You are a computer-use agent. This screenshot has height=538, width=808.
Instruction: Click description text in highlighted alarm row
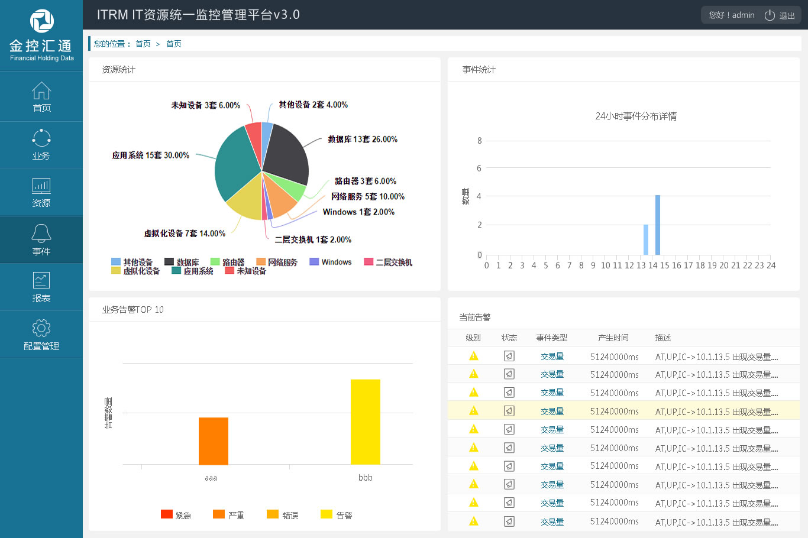tap(716, 411)
